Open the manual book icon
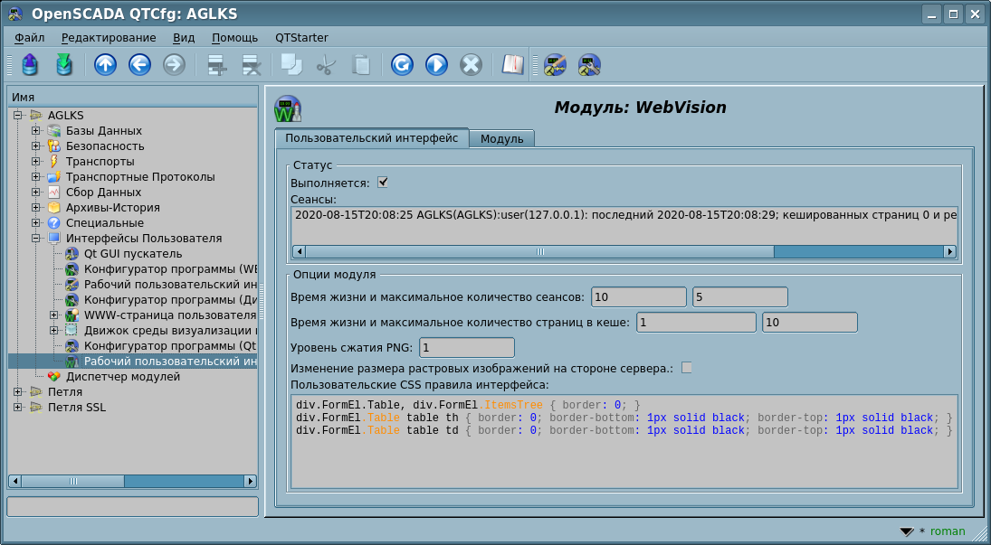Viewport: 991px width, 545px height. (512, 64)
